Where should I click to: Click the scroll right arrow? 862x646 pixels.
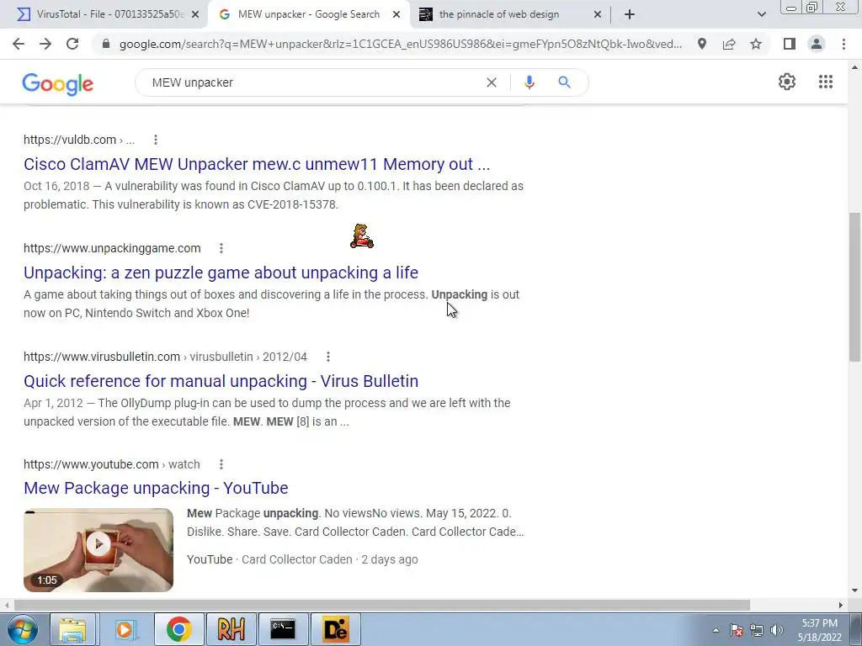click(x=841, y=605)
